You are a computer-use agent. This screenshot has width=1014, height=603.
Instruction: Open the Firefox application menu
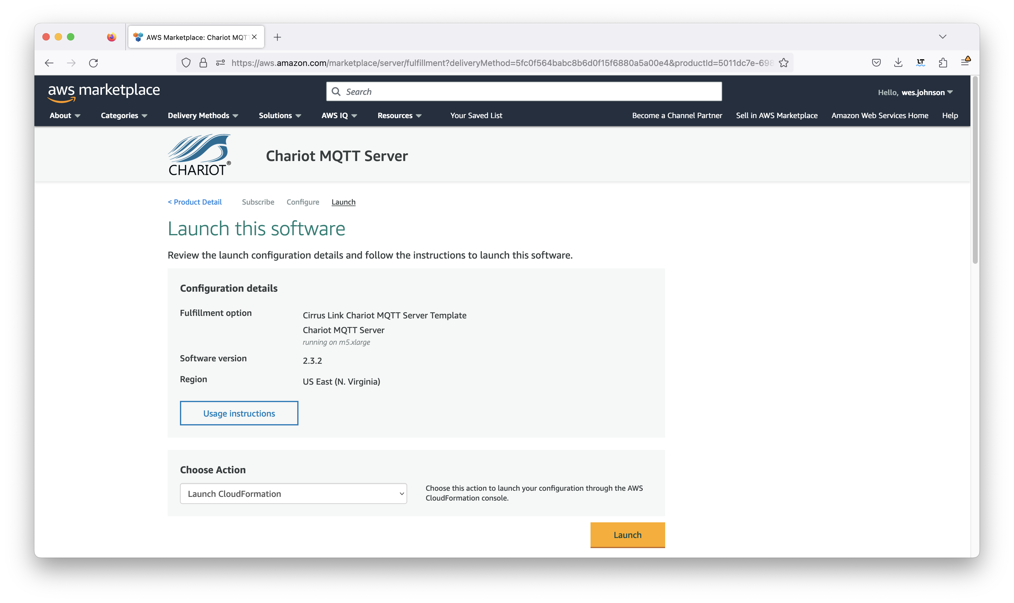(x=965, y=62)
